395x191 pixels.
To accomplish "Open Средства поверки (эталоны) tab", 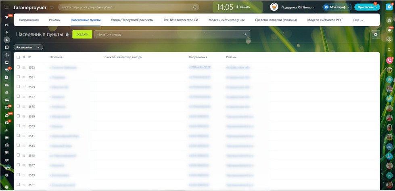I will [276, 20].
